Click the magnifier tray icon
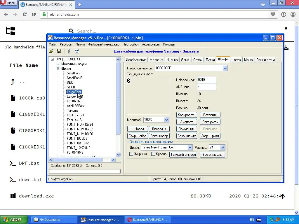 (277, 220)
